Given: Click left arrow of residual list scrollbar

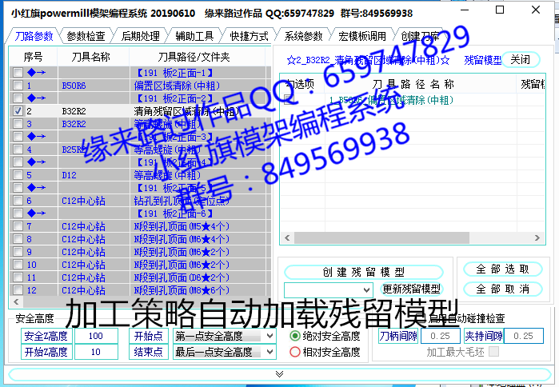Looking at the screenshot, I should 287,237.
